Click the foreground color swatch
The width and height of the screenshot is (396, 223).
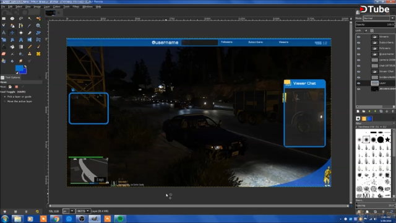pos(19,68)
